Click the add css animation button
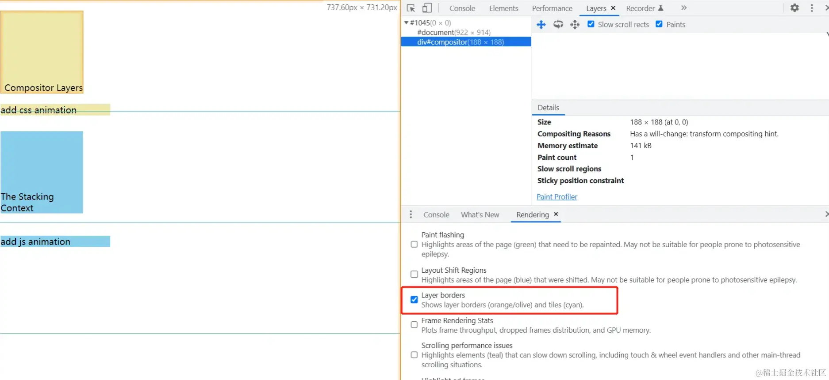829x380 pixels. [x=55, y=110]
